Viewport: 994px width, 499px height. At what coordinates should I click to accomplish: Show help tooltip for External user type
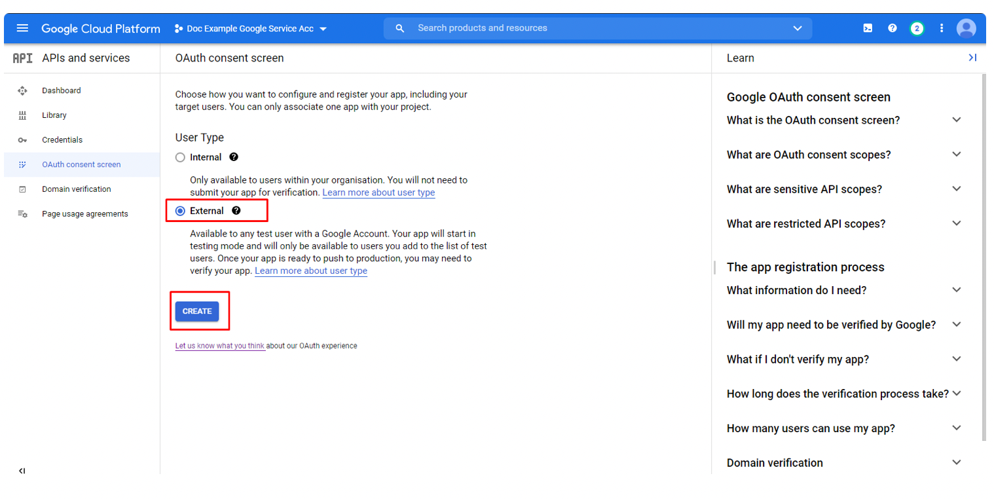236,211
